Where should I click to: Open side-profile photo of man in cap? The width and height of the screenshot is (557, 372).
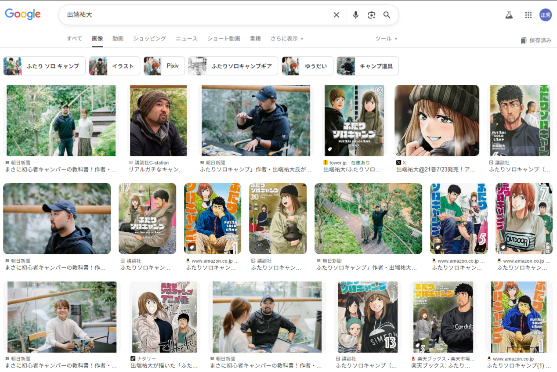click(x=57, y=219)
